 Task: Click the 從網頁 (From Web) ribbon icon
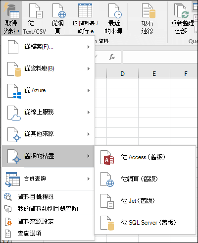point(59,11)
